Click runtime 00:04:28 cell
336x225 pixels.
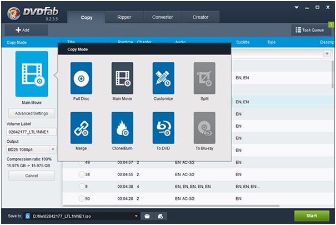(x=125, y=199)
